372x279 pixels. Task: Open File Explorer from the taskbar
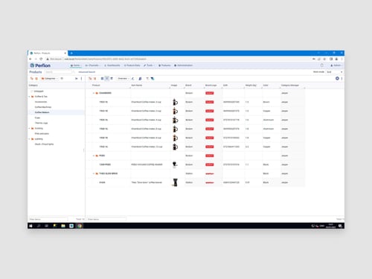(63, 225)
